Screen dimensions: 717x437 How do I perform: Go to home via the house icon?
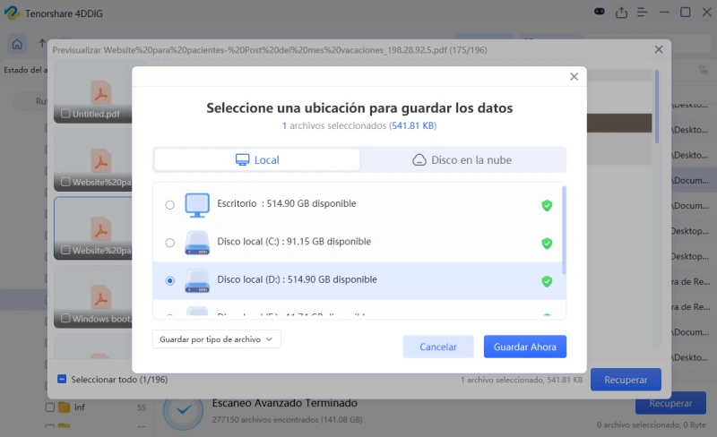coord(17,45)
